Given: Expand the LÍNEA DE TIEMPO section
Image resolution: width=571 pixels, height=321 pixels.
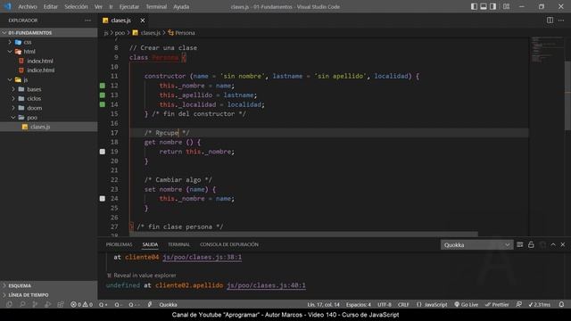Looking at the screenshot, I should pyautogui.click(x=49, y=295).
